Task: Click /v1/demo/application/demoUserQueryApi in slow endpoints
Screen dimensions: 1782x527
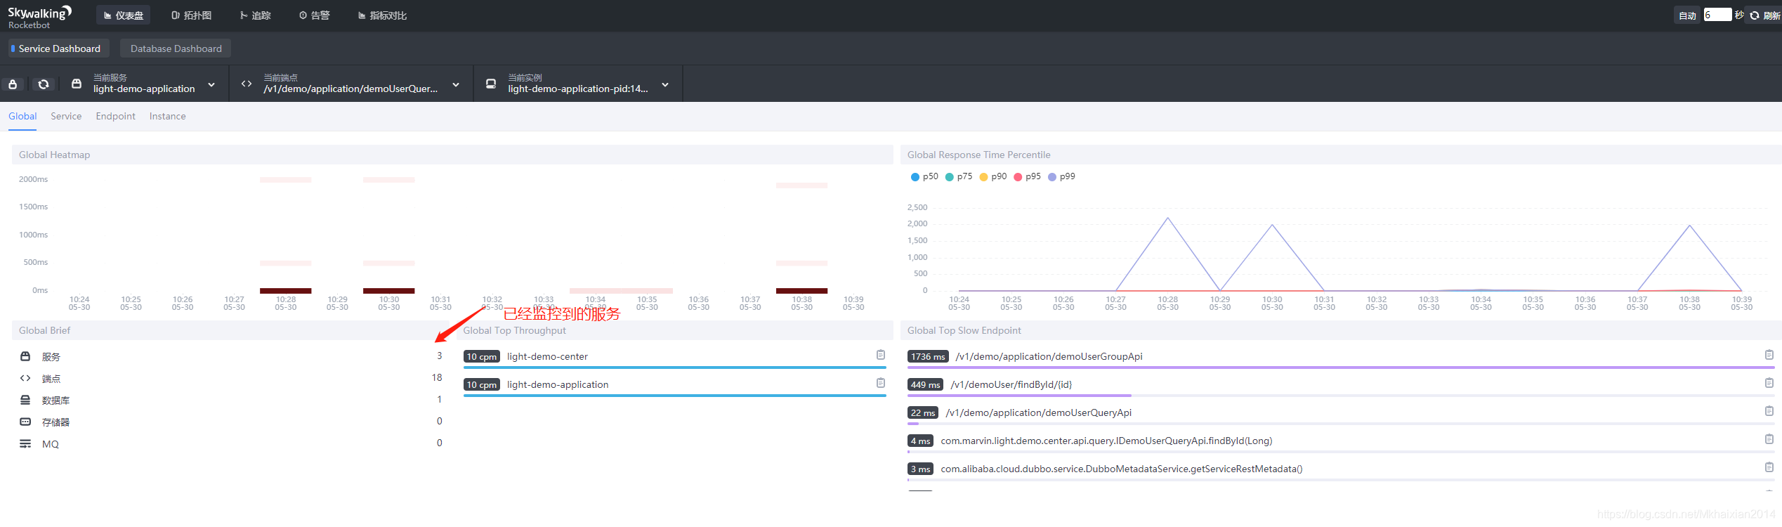Action: [1038, 412]
